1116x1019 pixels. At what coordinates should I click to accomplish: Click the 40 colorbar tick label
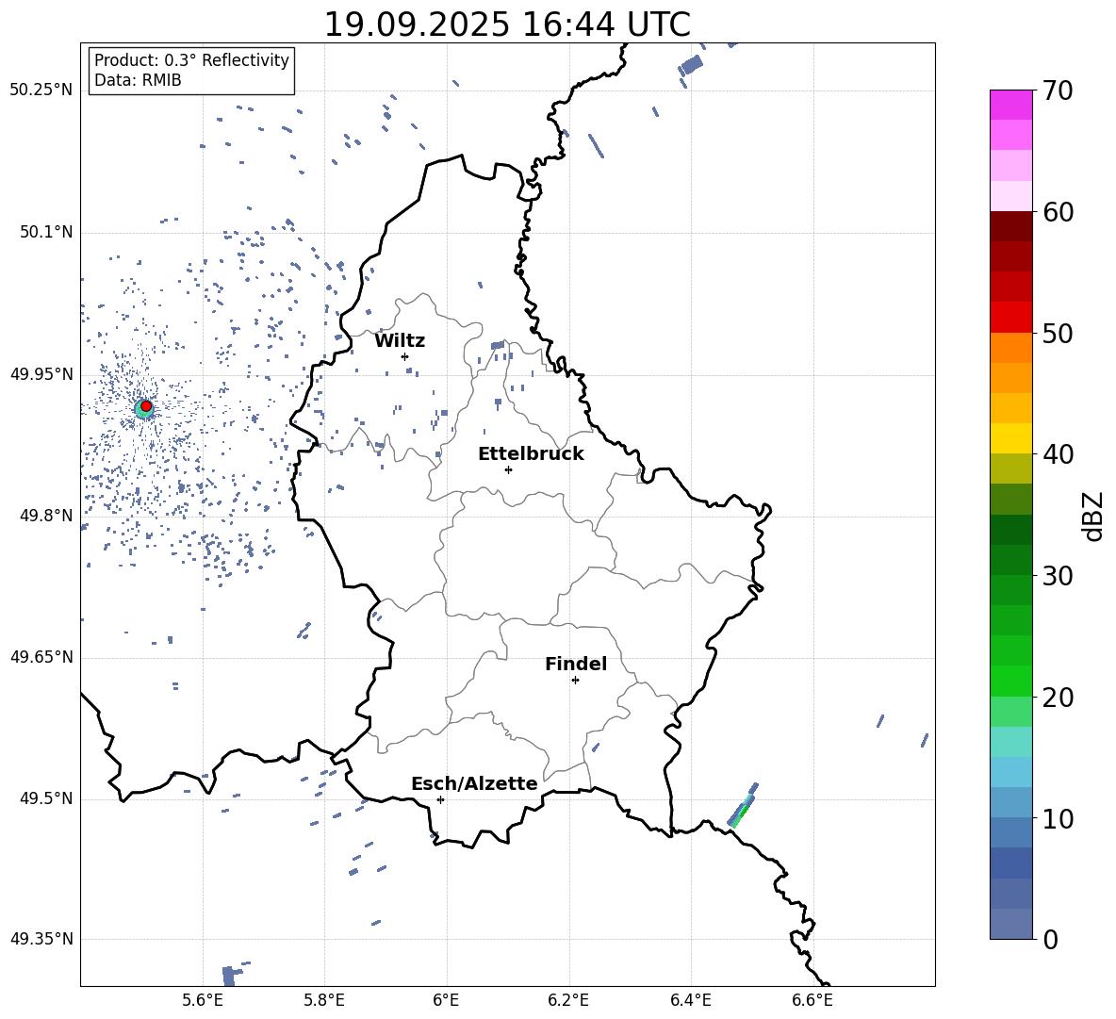click(1057, 454)
